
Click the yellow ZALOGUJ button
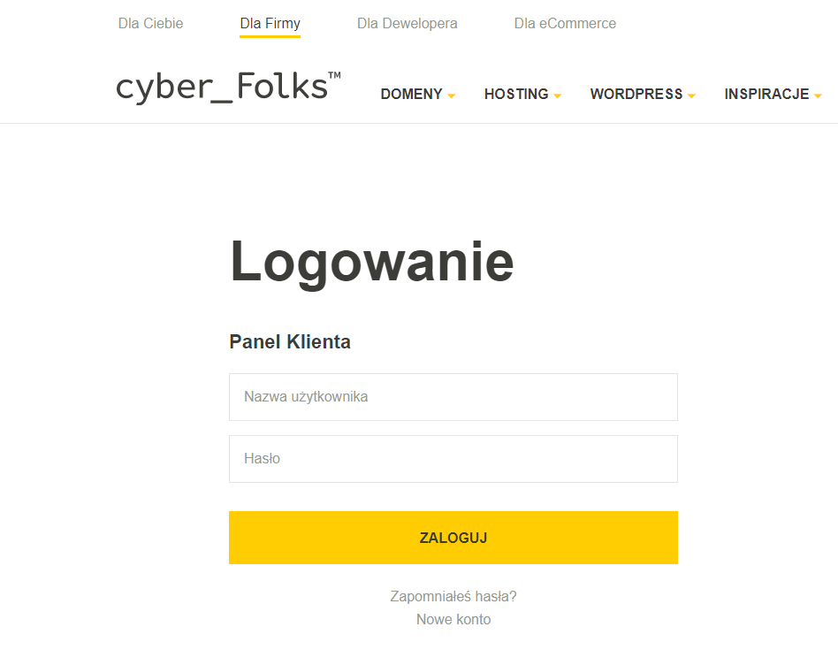[x=453, y=538]
